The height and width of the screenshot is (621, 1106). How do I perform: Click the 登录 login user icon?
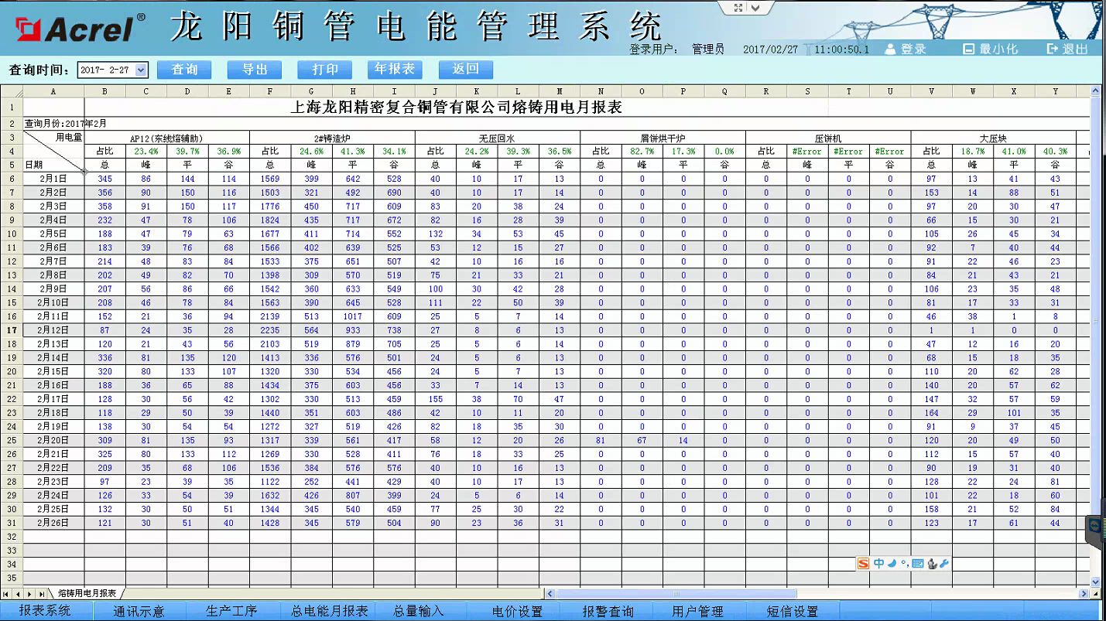pos(890,49)
